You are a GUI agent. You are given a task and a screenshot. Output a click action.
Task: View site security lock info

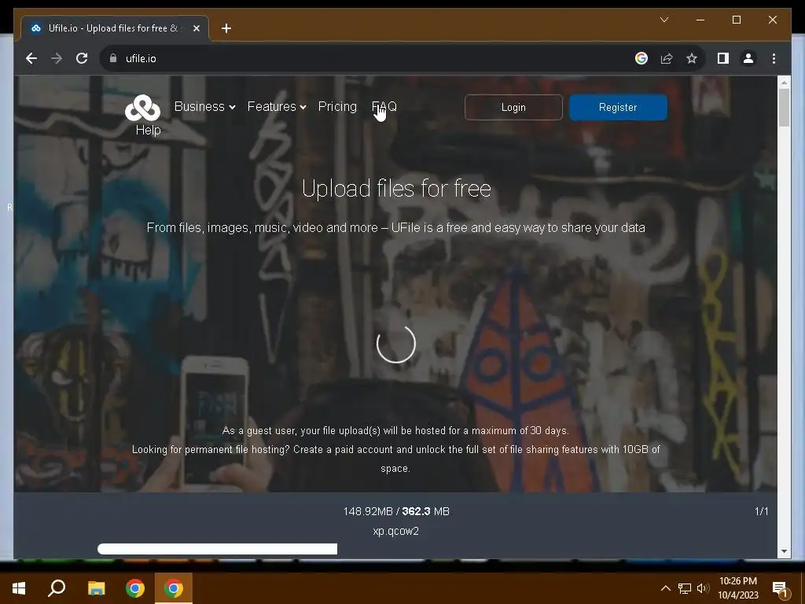pos(113,58)
